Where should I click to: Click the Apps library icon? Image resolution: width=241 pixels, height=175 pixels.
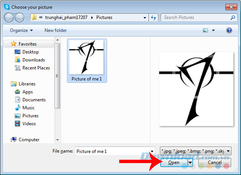18,91
